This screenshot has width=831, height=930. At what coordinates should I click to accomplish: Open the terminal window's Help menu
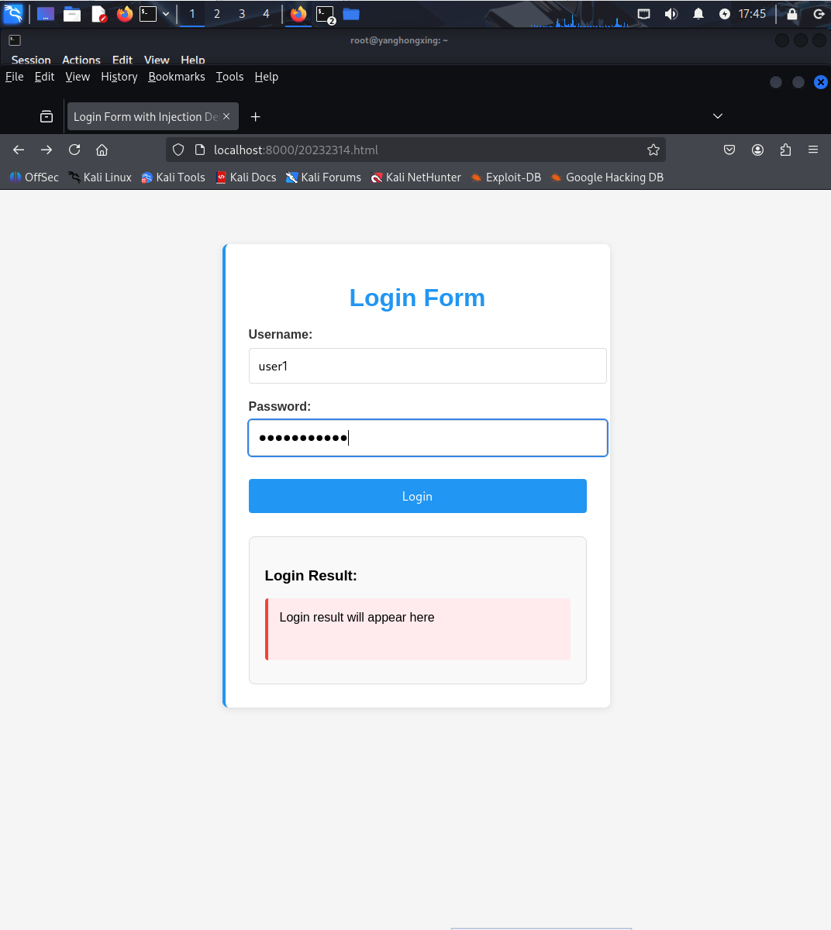coord(193,60)
